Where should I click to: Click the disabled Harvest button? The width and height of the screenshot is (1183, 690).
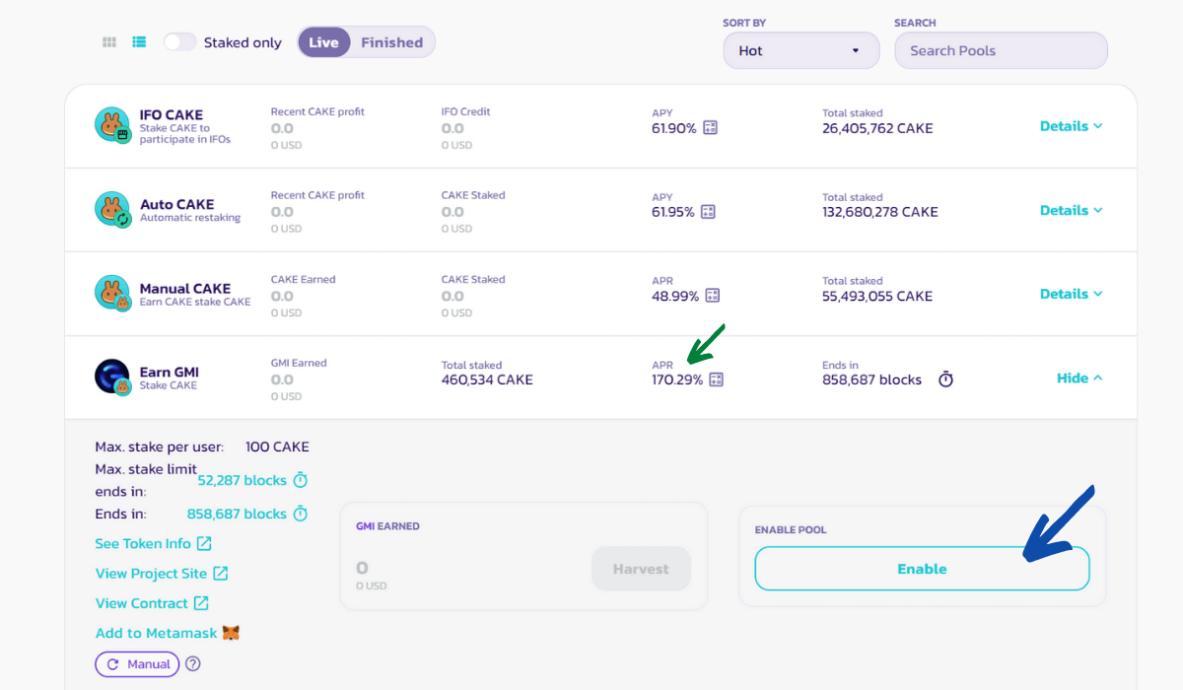(x=641, y=569)
